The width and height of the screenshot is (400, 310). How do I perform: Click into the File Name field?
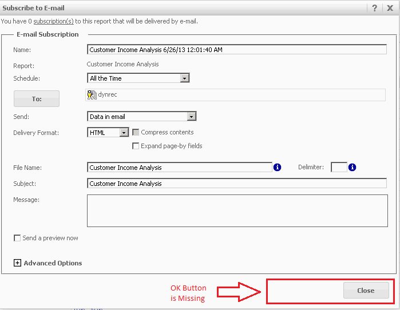[180, 168]
